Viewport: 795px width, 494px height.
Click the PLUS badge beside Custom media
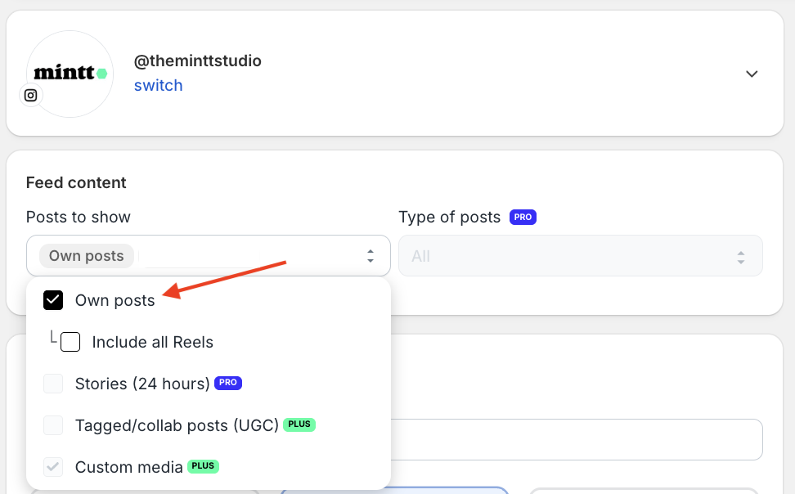(204, 466)
